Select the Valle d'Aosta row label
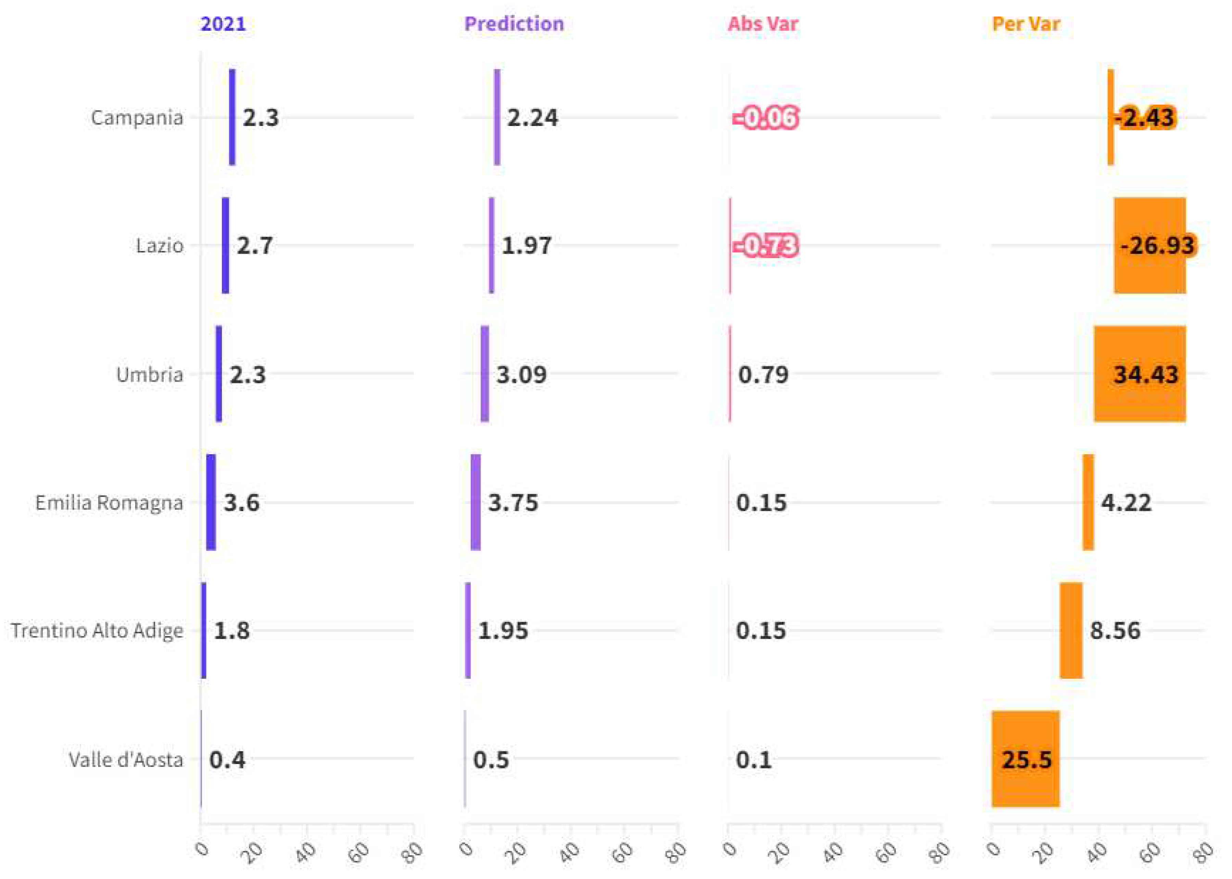The width and height of the screenshot is (1232, 879). click(x=126, y=760)
